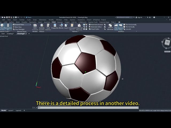Image resolution: width=171 pixels, height=128 pixels.
Task: Toggle the Navigation Bar button
Action: coord(8,27)
